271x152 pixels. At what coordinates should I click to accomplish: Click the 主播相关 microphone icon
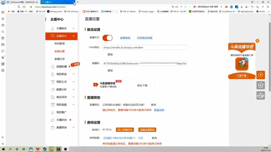53,28
